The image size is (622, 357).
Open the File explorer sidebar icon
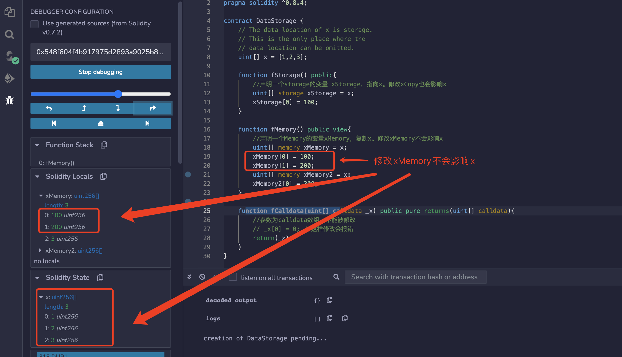tap(10, 12)
